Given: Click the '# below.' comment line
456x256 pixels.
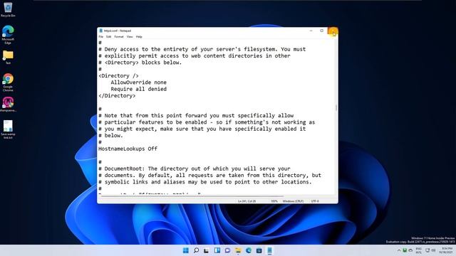Looking at the screenshot, I should [x=110, y=136].
